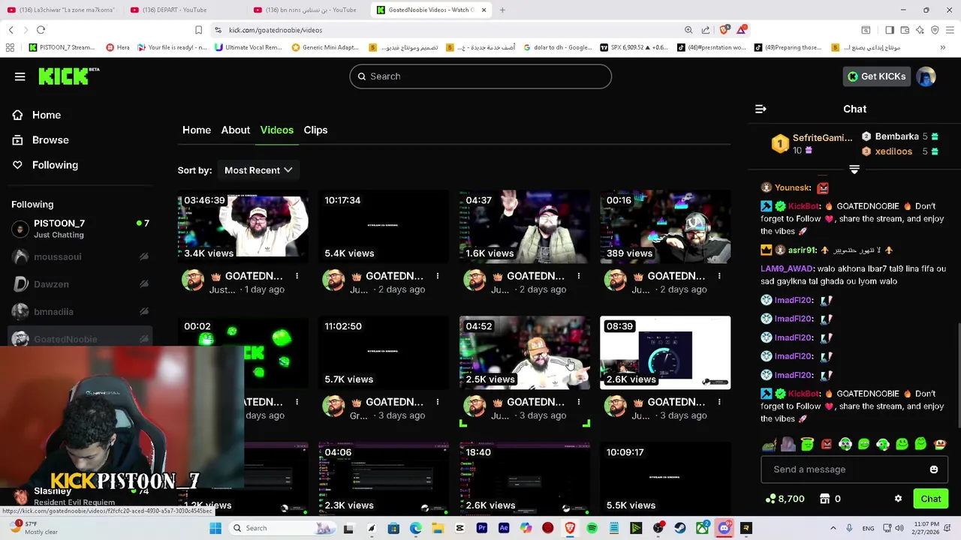
Task: Open Premiere Pro from the taskbar
Action: pos(482,528)
